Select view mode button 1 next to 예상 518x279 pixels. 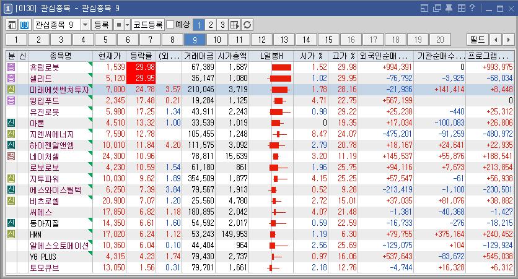(x=199, y=25)
